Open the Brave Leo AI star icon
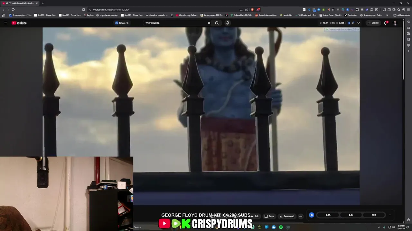 click(x=398, y=10)
